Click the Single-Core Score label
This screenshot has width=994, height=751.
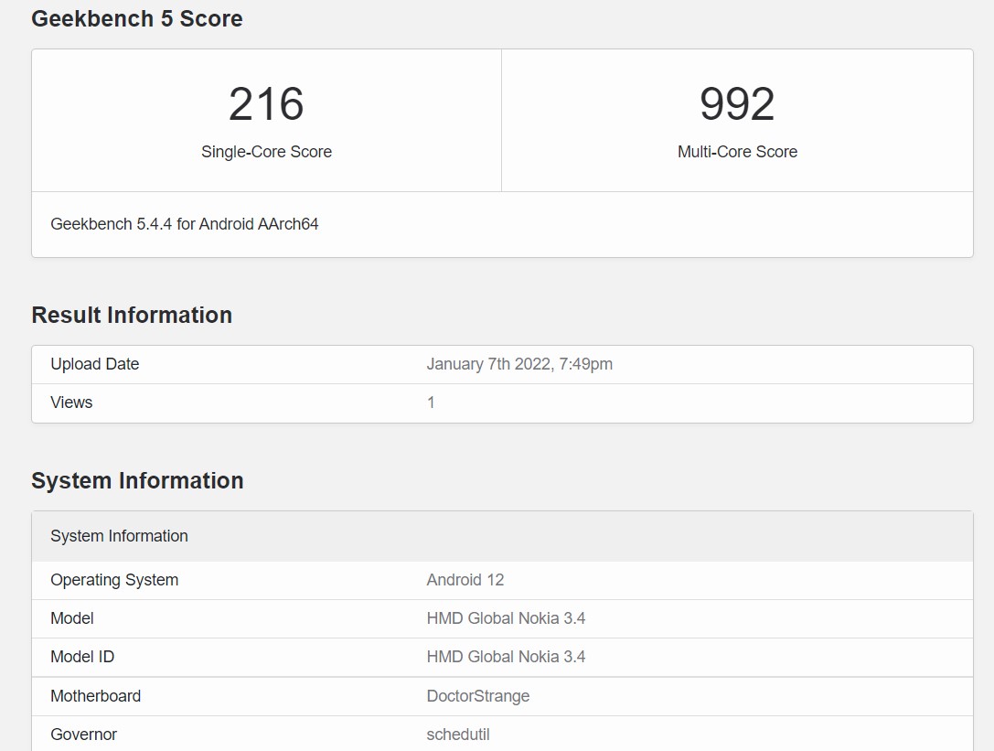[x=266, y=152]
